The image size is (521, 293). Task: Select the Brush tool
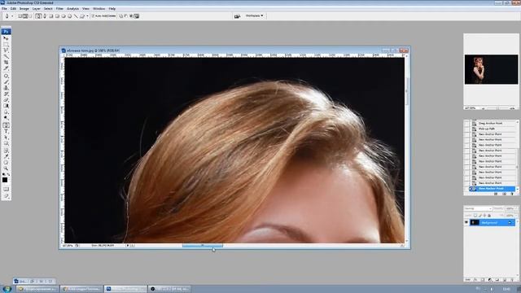6,82
